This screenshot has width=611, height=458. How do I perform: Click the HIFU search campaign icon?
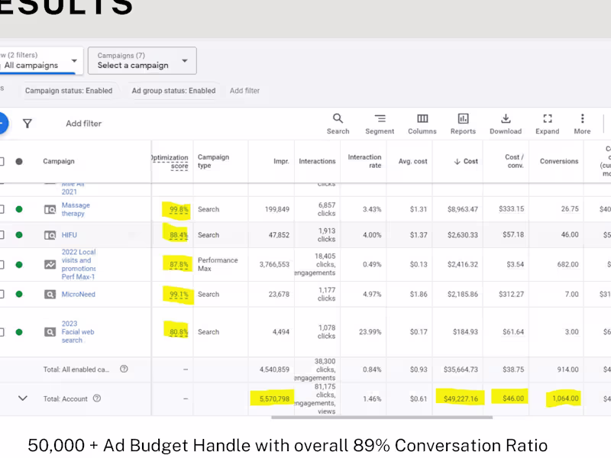[50, 235]
